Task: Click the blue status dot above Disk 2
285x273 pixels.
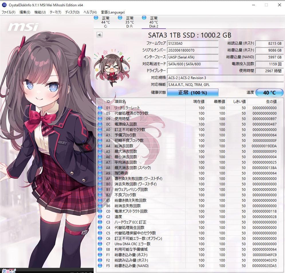Action: [144, 18]
